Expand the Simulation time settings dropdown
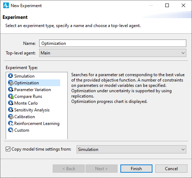Viewport: 192px width, 178px height. click(x=131, y=150)
